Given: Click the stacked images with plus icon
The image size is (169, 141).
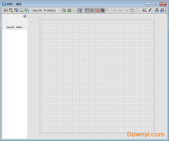Looking at the screenshot, I should pos(69,10).
